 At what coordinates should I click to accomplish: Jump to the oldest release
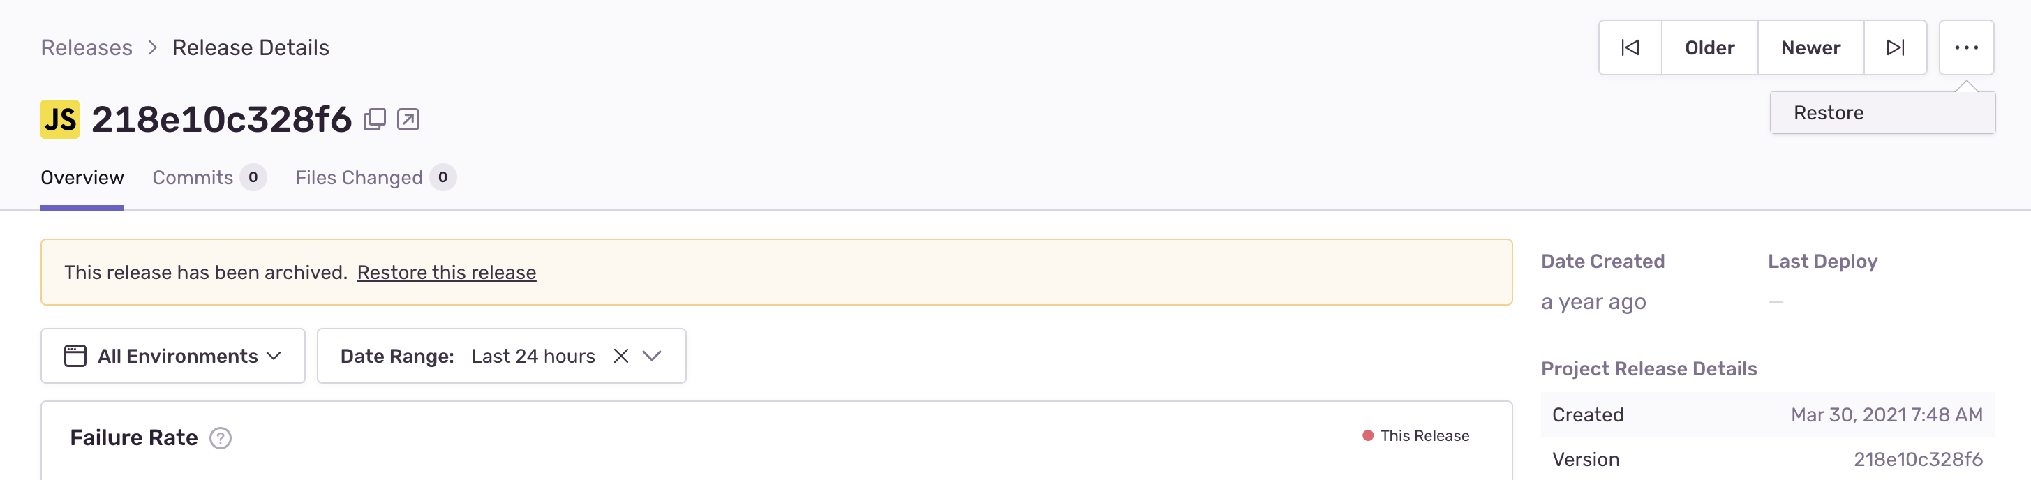[1630, 47]
